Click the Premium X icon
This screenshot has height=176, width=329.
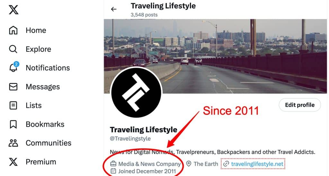point(13,162)
